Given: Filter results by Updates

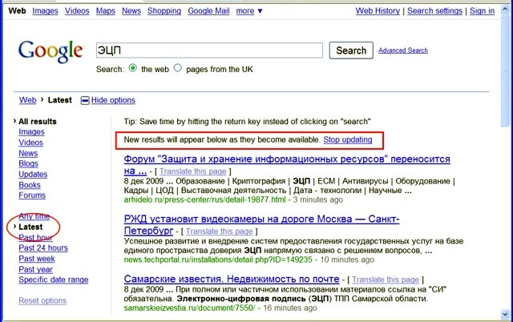Looking at the screenshot, I should pyautogui.click(x=33, y=175).
